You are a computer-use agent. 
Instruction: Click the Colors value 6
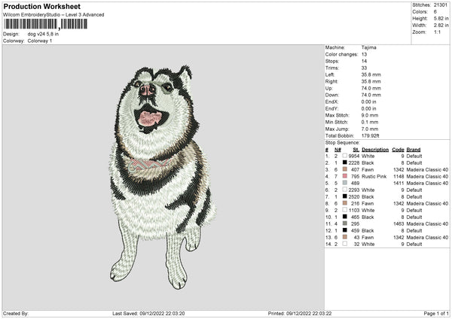435,12
